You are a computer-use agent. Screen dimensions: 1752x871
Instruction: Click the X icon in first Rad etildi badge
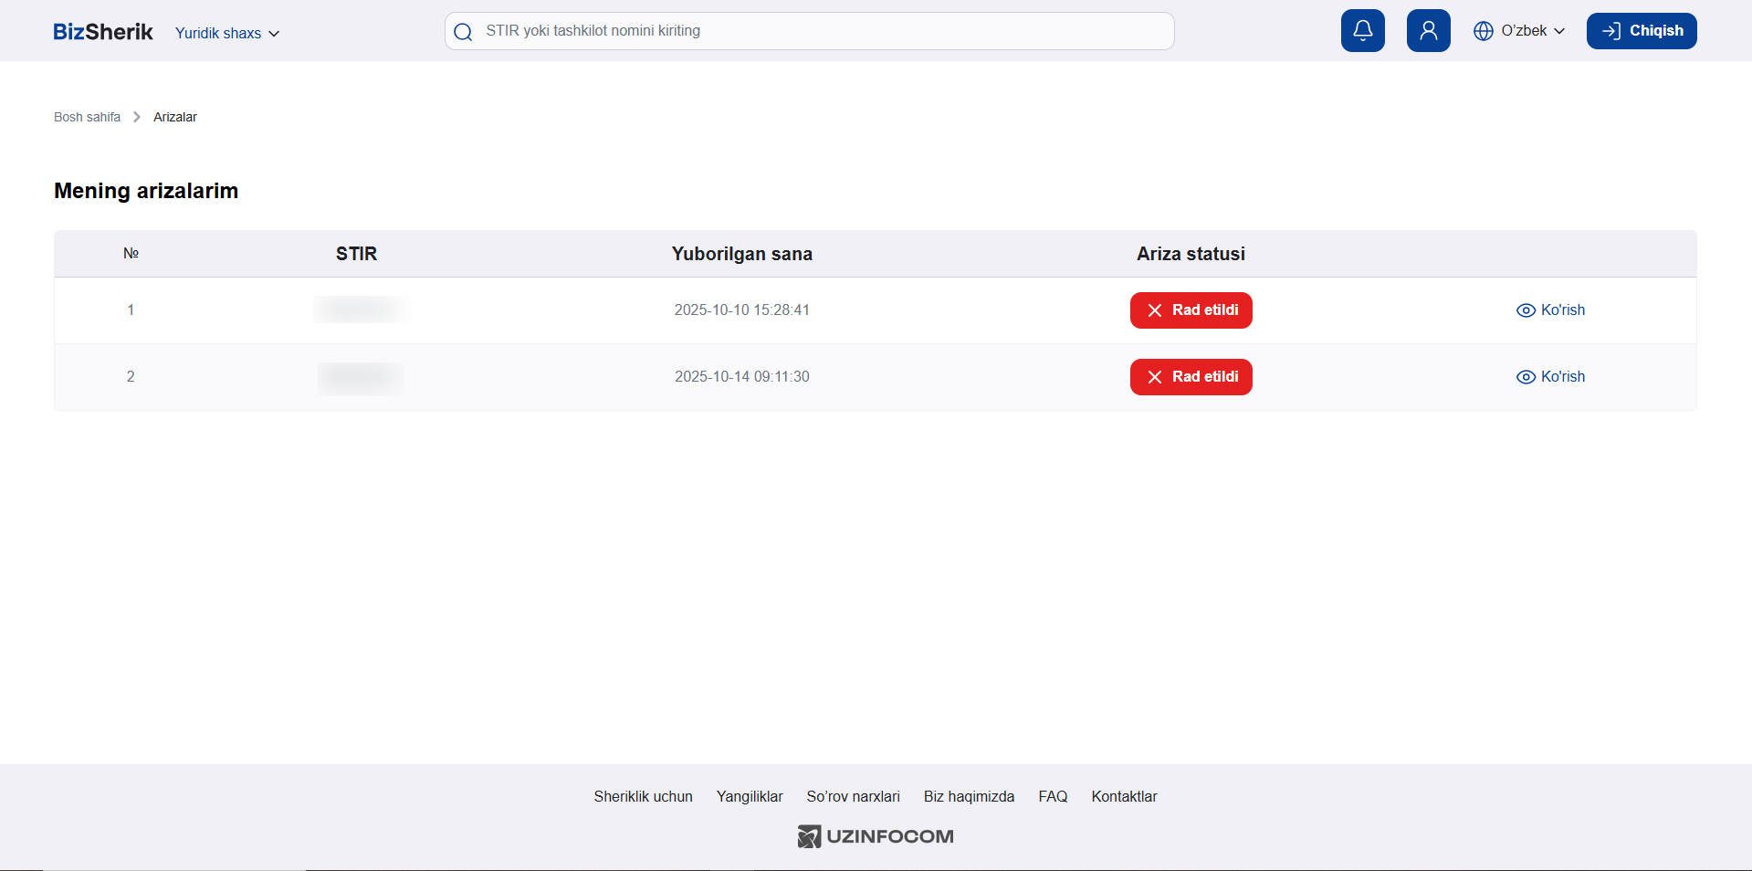[x=1153, y=310]
